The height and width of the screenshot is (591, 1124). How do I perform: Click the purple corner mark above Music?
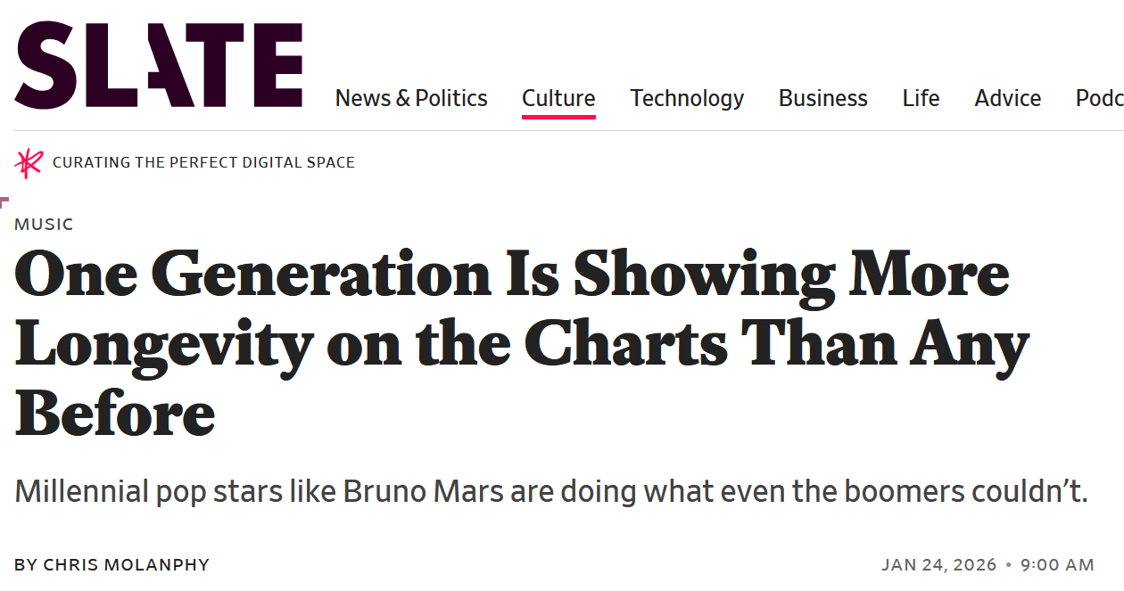pyautogui.click(x=4, y=201)
